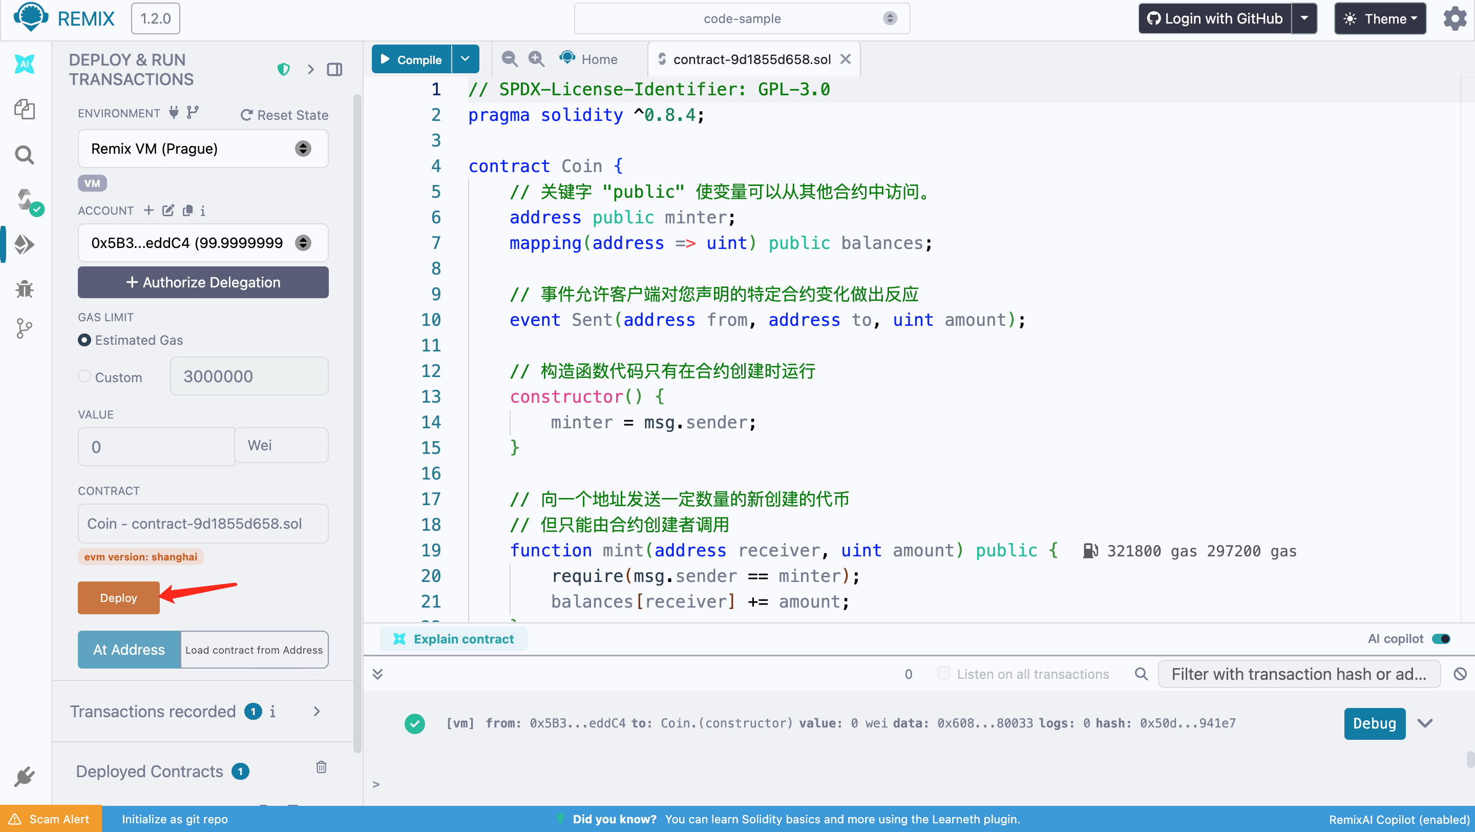1475x832 pixels.
Task: Open the Solidity compiler sidebar icon
Action: coord(26,200)
